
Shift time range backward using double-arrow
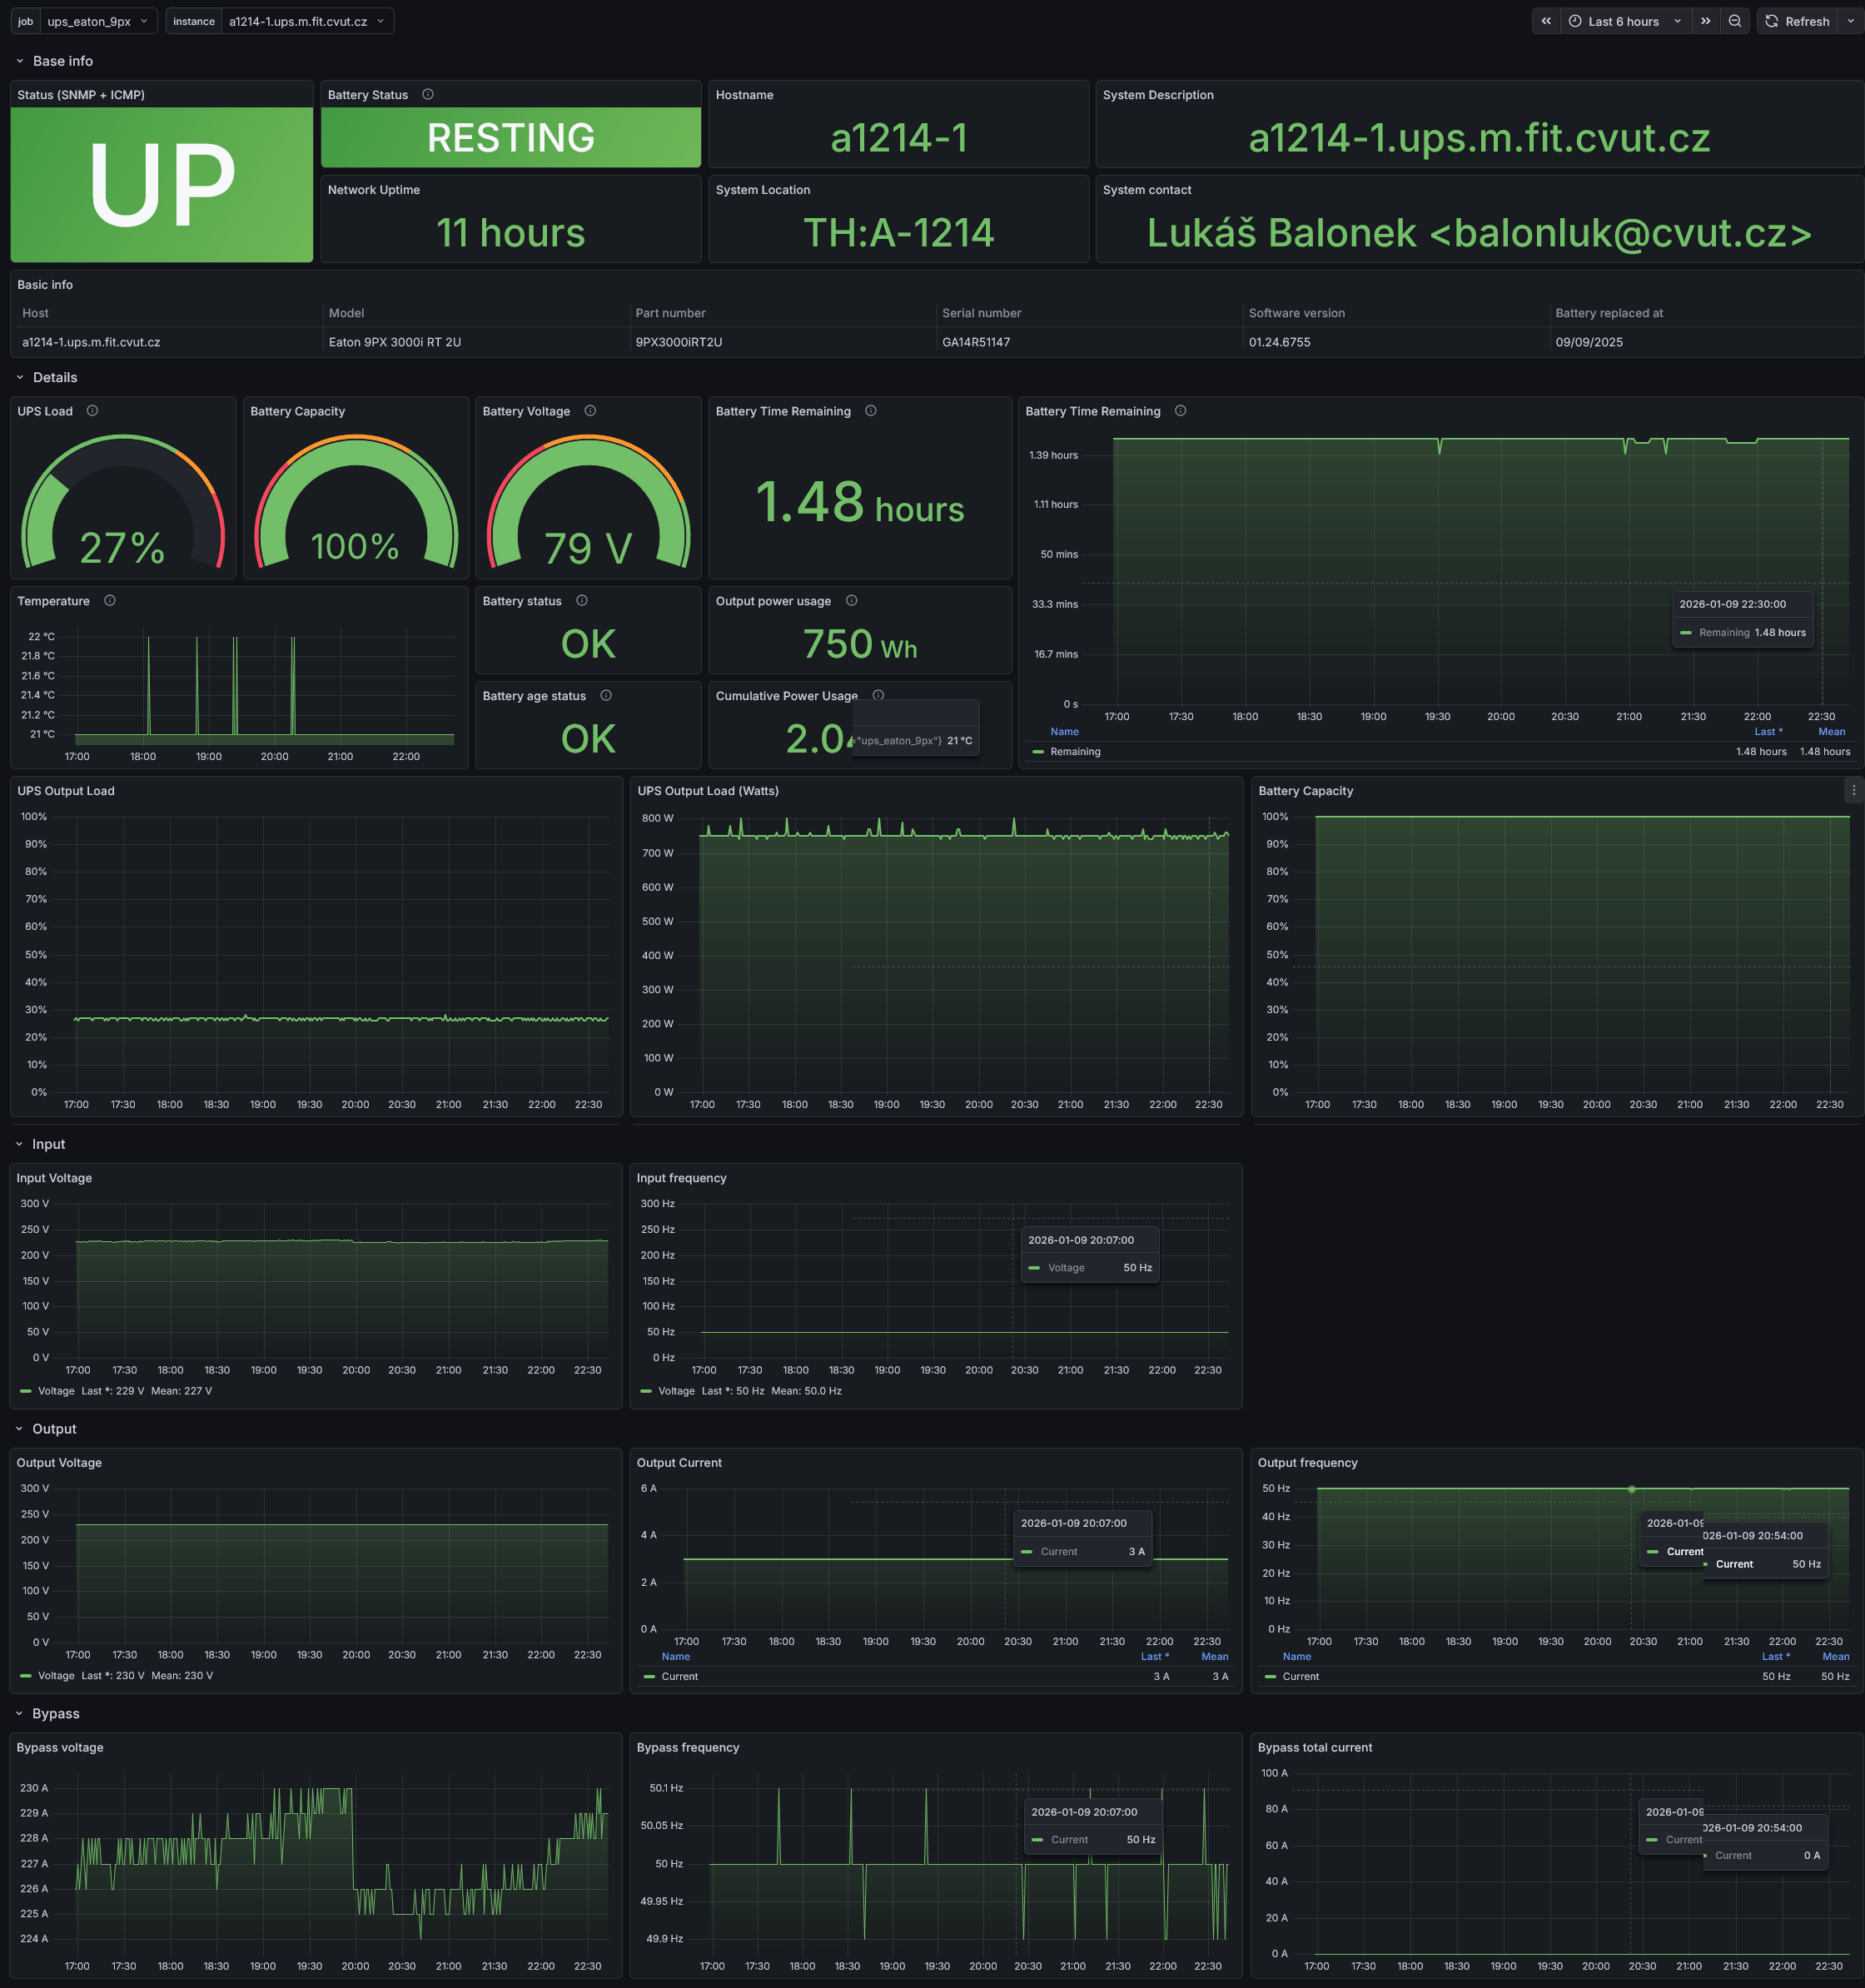(x=1546, y=21)
